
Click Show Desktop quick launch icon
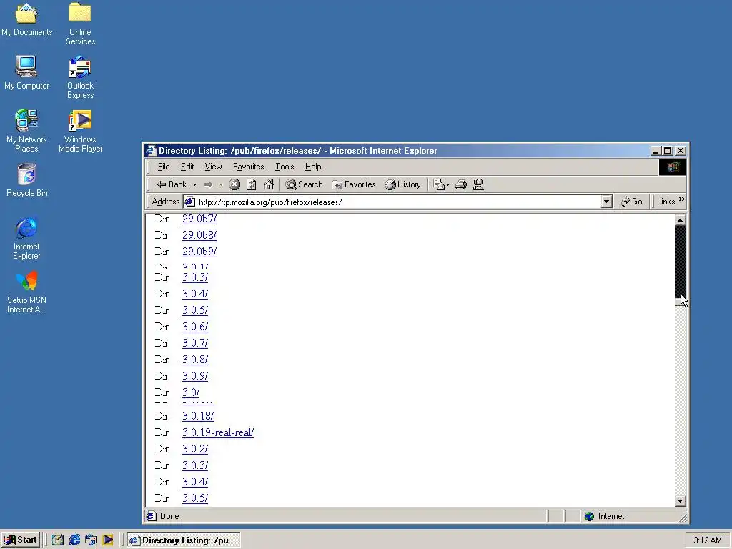coord(58,540)
